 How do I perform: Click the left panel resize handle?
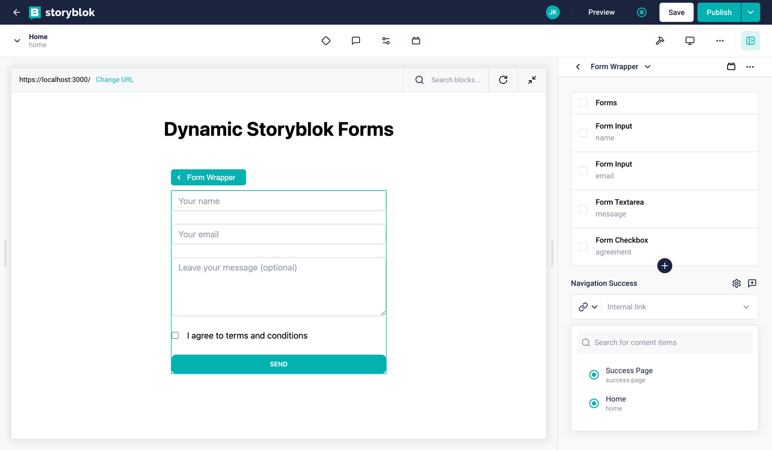[x=5, y=253]
